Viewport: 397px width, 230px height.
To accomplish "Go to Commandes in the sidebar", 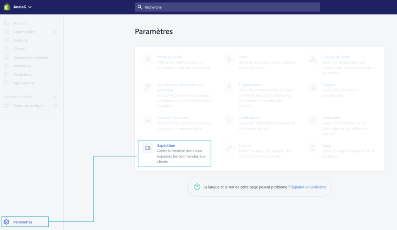I will (x=24, y=32).
